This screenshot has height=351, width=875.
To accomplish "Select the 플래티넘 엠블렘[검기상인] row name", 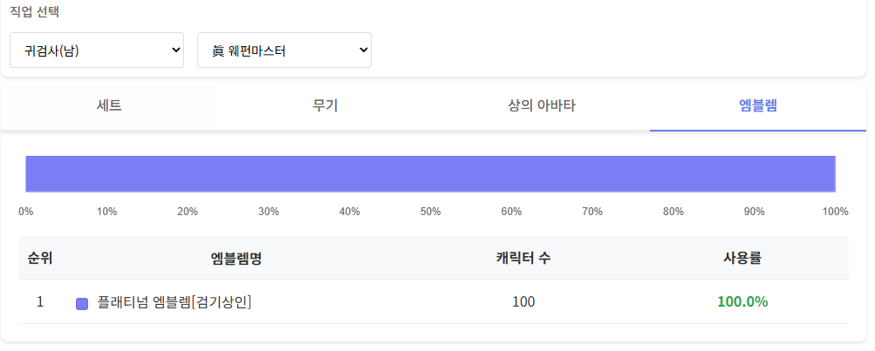I will (174, 302).
